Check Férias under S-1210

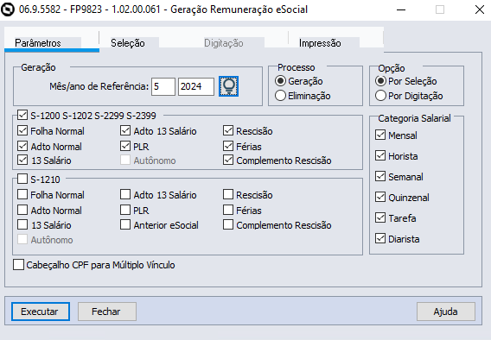[x=228, y=210]
